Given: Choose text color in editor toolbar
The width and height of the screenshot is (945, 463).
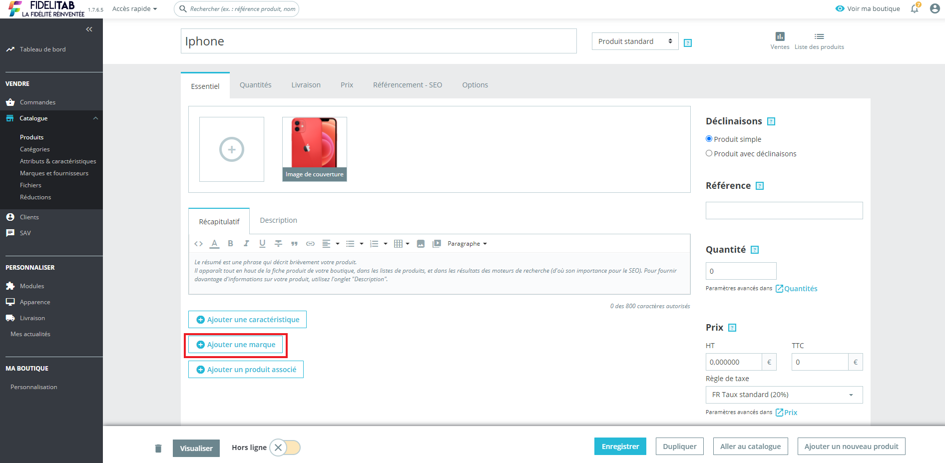Looking at the screenshot, I should (x=214, y=244).
